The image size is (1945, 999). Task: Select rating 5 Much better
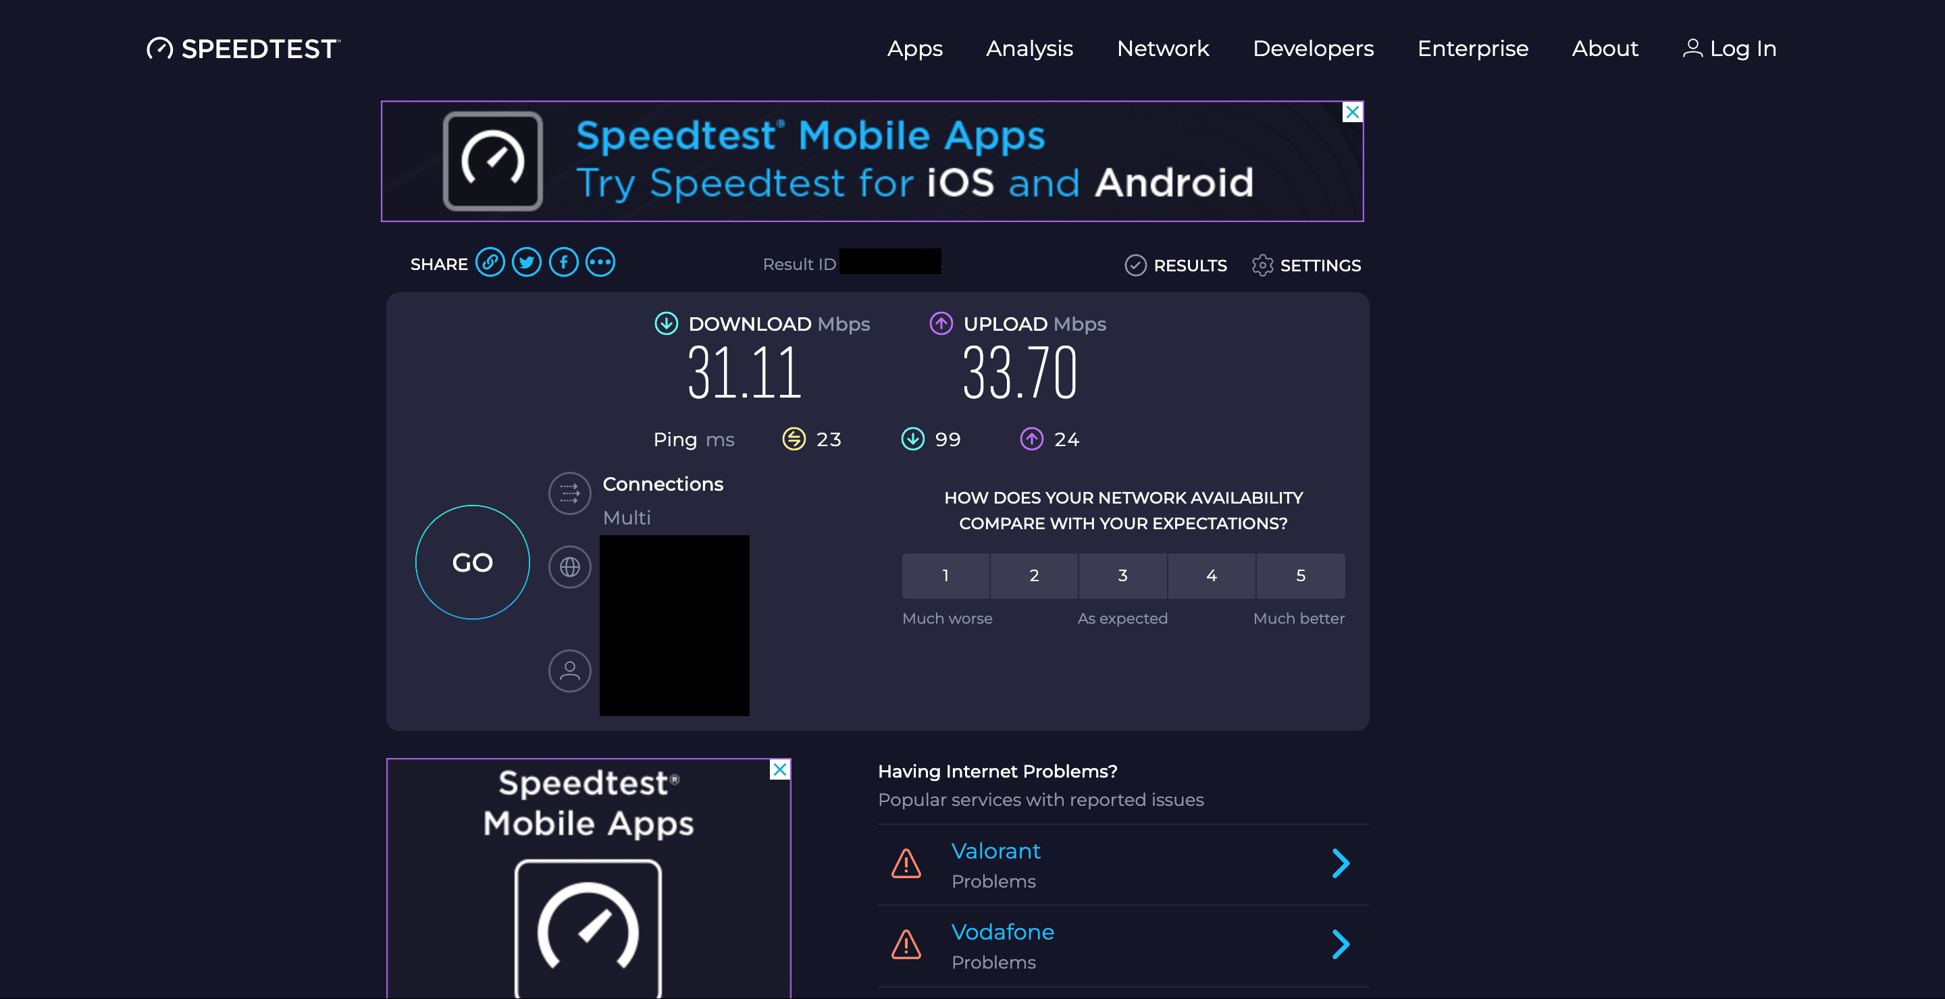(x=1300, y=576)
